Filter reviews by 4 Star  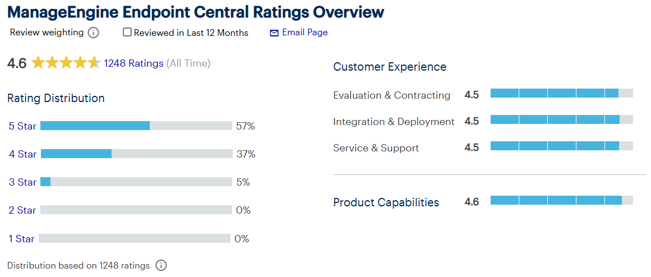coord(22,154)
